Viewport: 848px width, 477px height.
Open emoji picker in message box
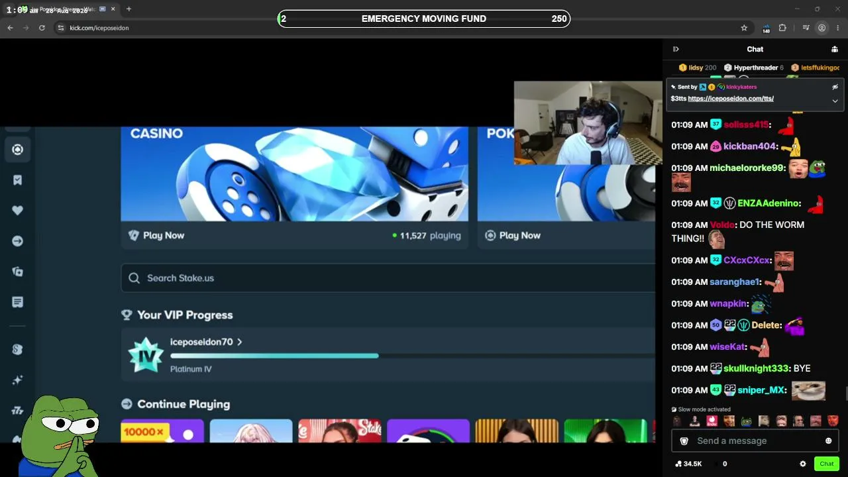(x=828, y=441)
